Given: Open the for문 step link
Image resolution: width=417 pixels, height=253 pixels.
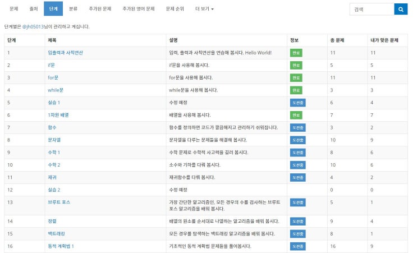Looking at the screenshot, I should [x=53, y=77].
